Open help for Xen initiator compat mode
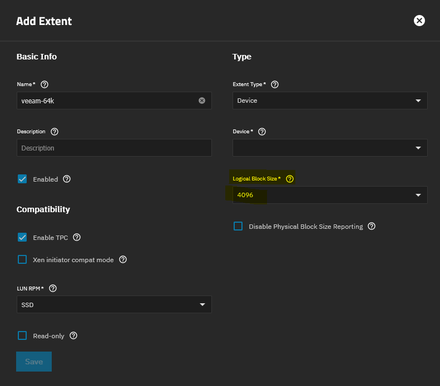 pyautogui.click(x=123, y=259)
